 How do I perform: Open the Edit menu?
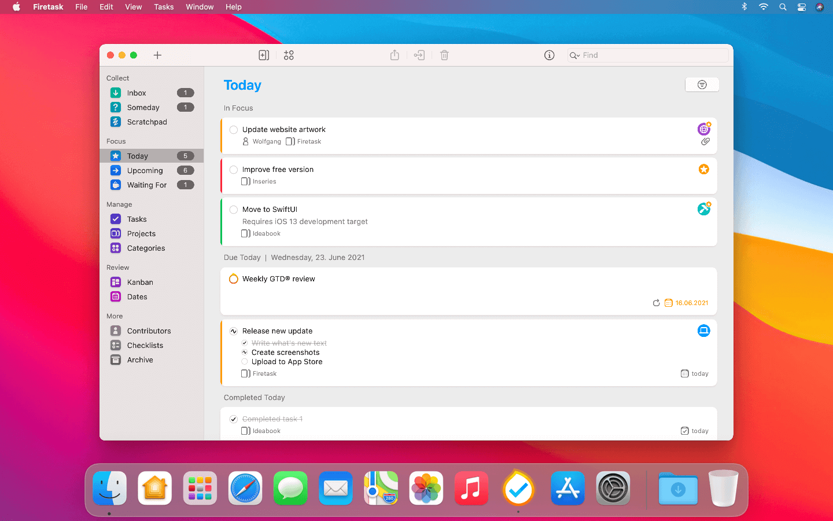[x=106, y=7]
